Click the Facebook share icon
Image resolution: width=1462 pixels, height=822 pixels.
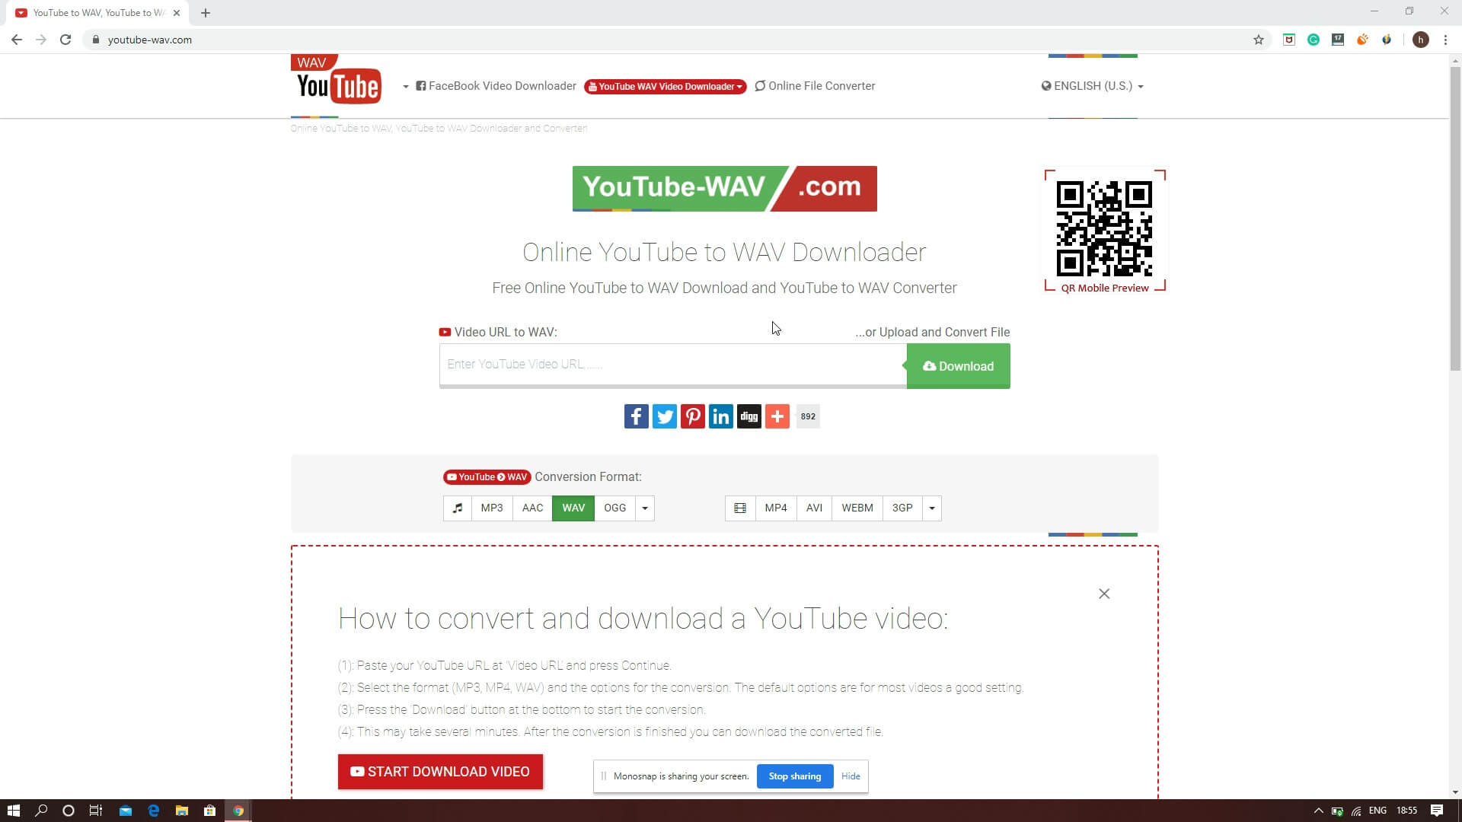[637, 416]
